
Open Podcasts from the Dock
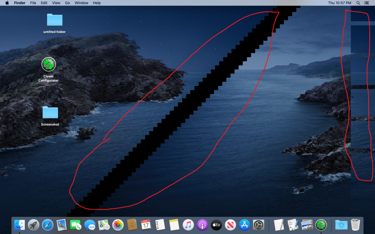[202, 225]
